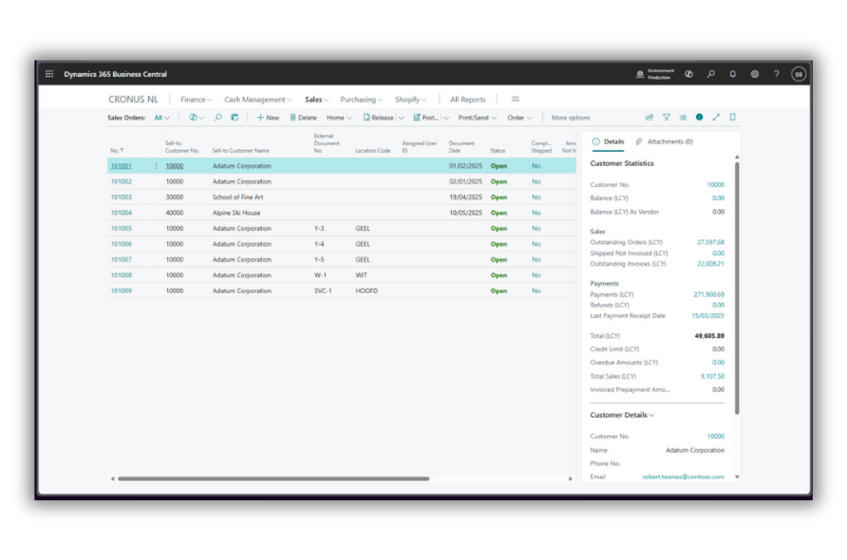Click the down arrow of the FactBox scrollbar

(x=737, y=476)
